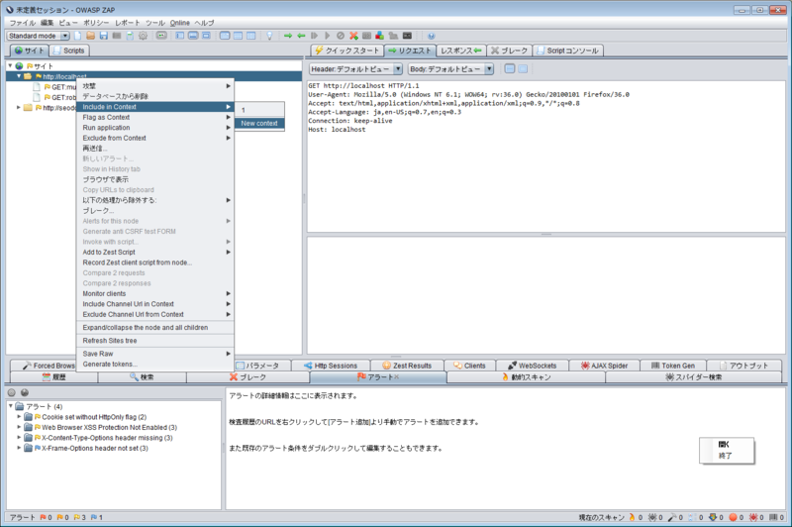Screen dimensions: 792x527
Task: Click the grey circle drop icon
Action: [341, 36]
